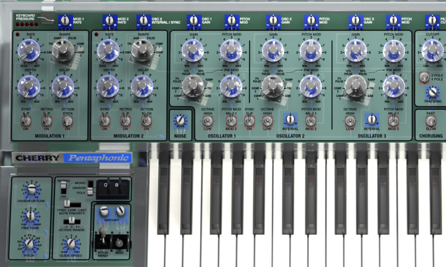Click the pitch bend AMOUNT knob
The width and height of the screenshot is (446, 267).
(x=104, y=211)
